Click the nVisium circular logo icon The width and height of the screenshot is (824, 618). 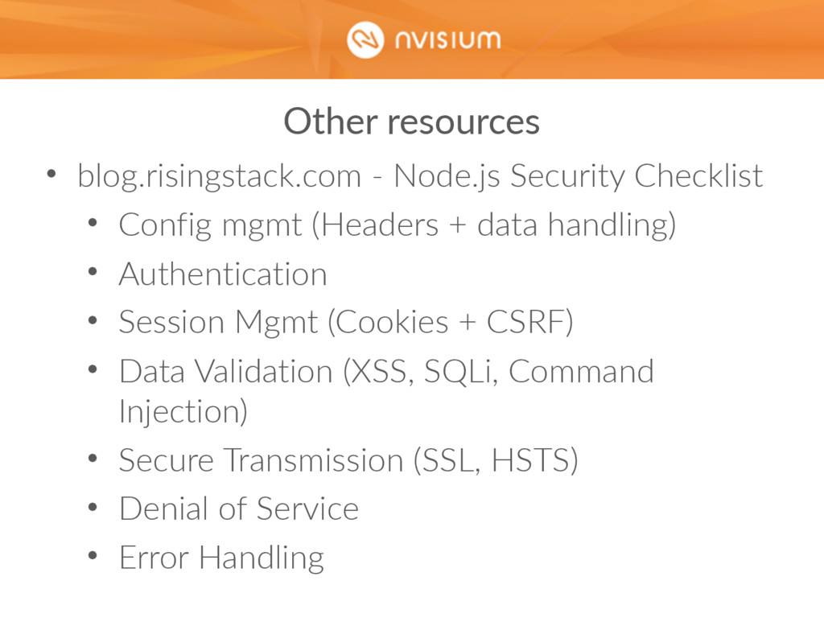365,40
